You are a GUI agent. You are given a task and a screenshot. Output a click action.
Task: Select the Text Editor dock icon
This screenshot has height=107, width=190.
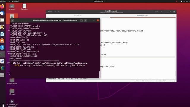[2, 61]
